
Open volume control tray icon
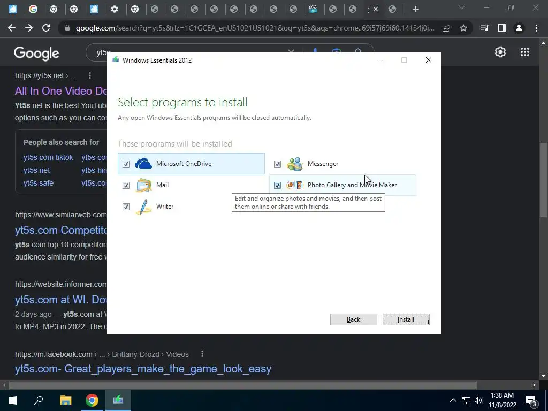click(x=478, y=400)
